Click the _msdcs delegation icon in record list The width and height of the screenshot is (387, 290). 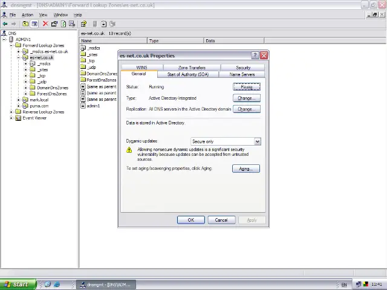pyautogui.click(x=83, y=48)
